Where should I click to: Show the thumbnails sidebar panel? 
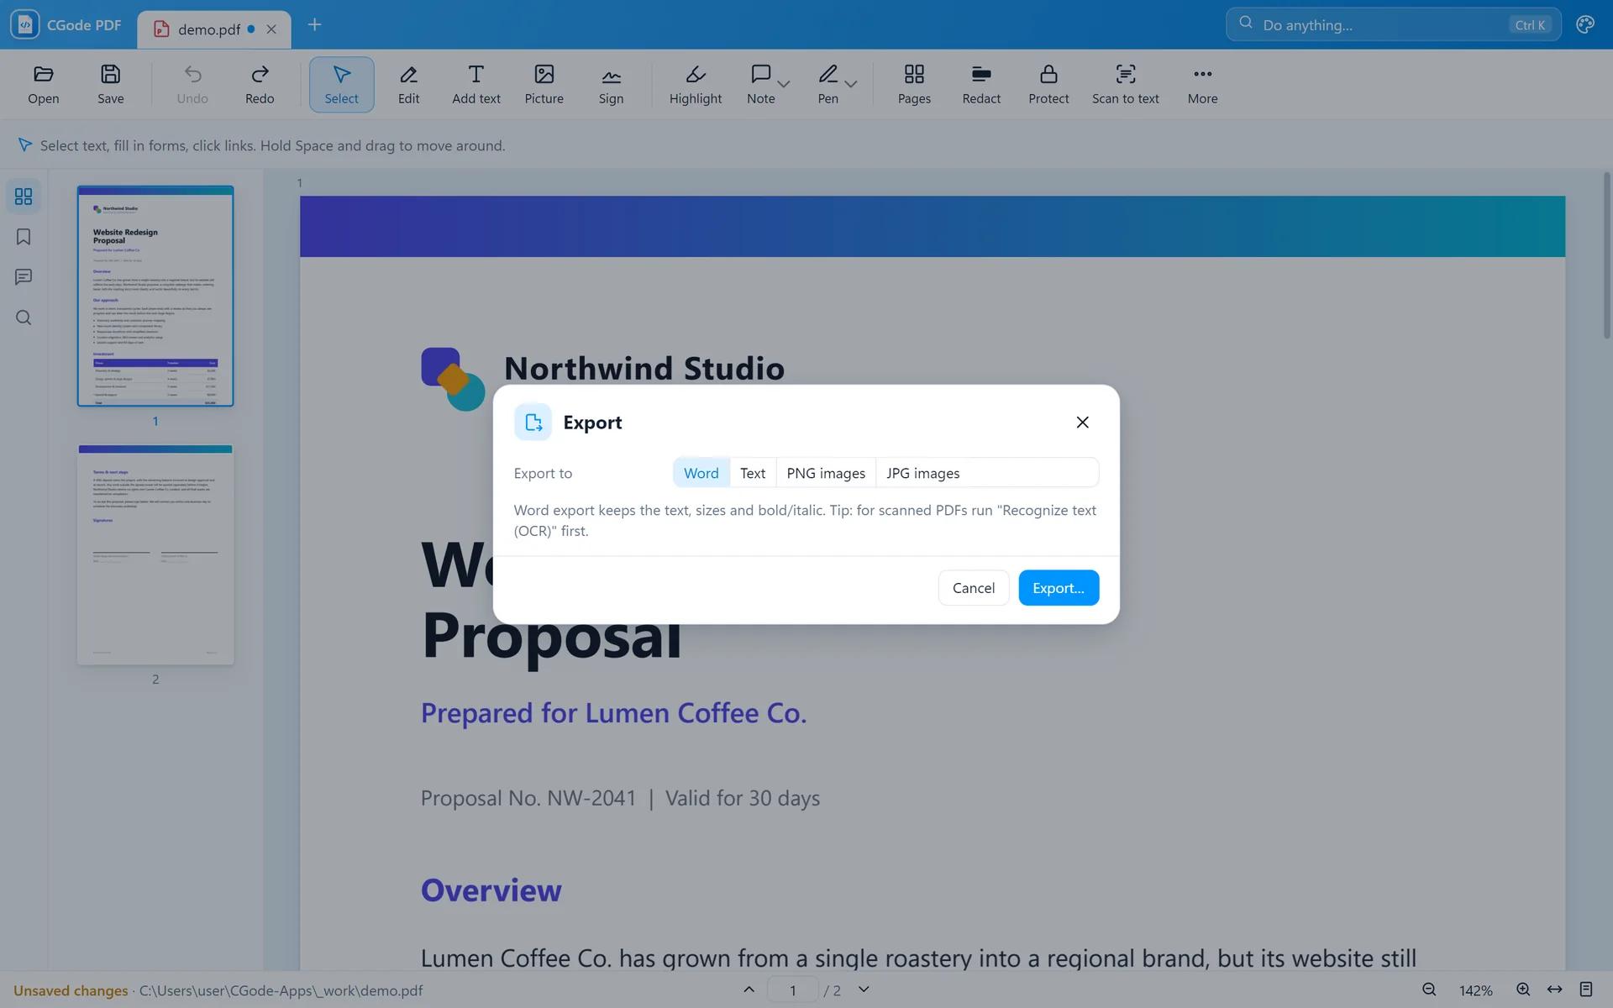pos(24,196)
